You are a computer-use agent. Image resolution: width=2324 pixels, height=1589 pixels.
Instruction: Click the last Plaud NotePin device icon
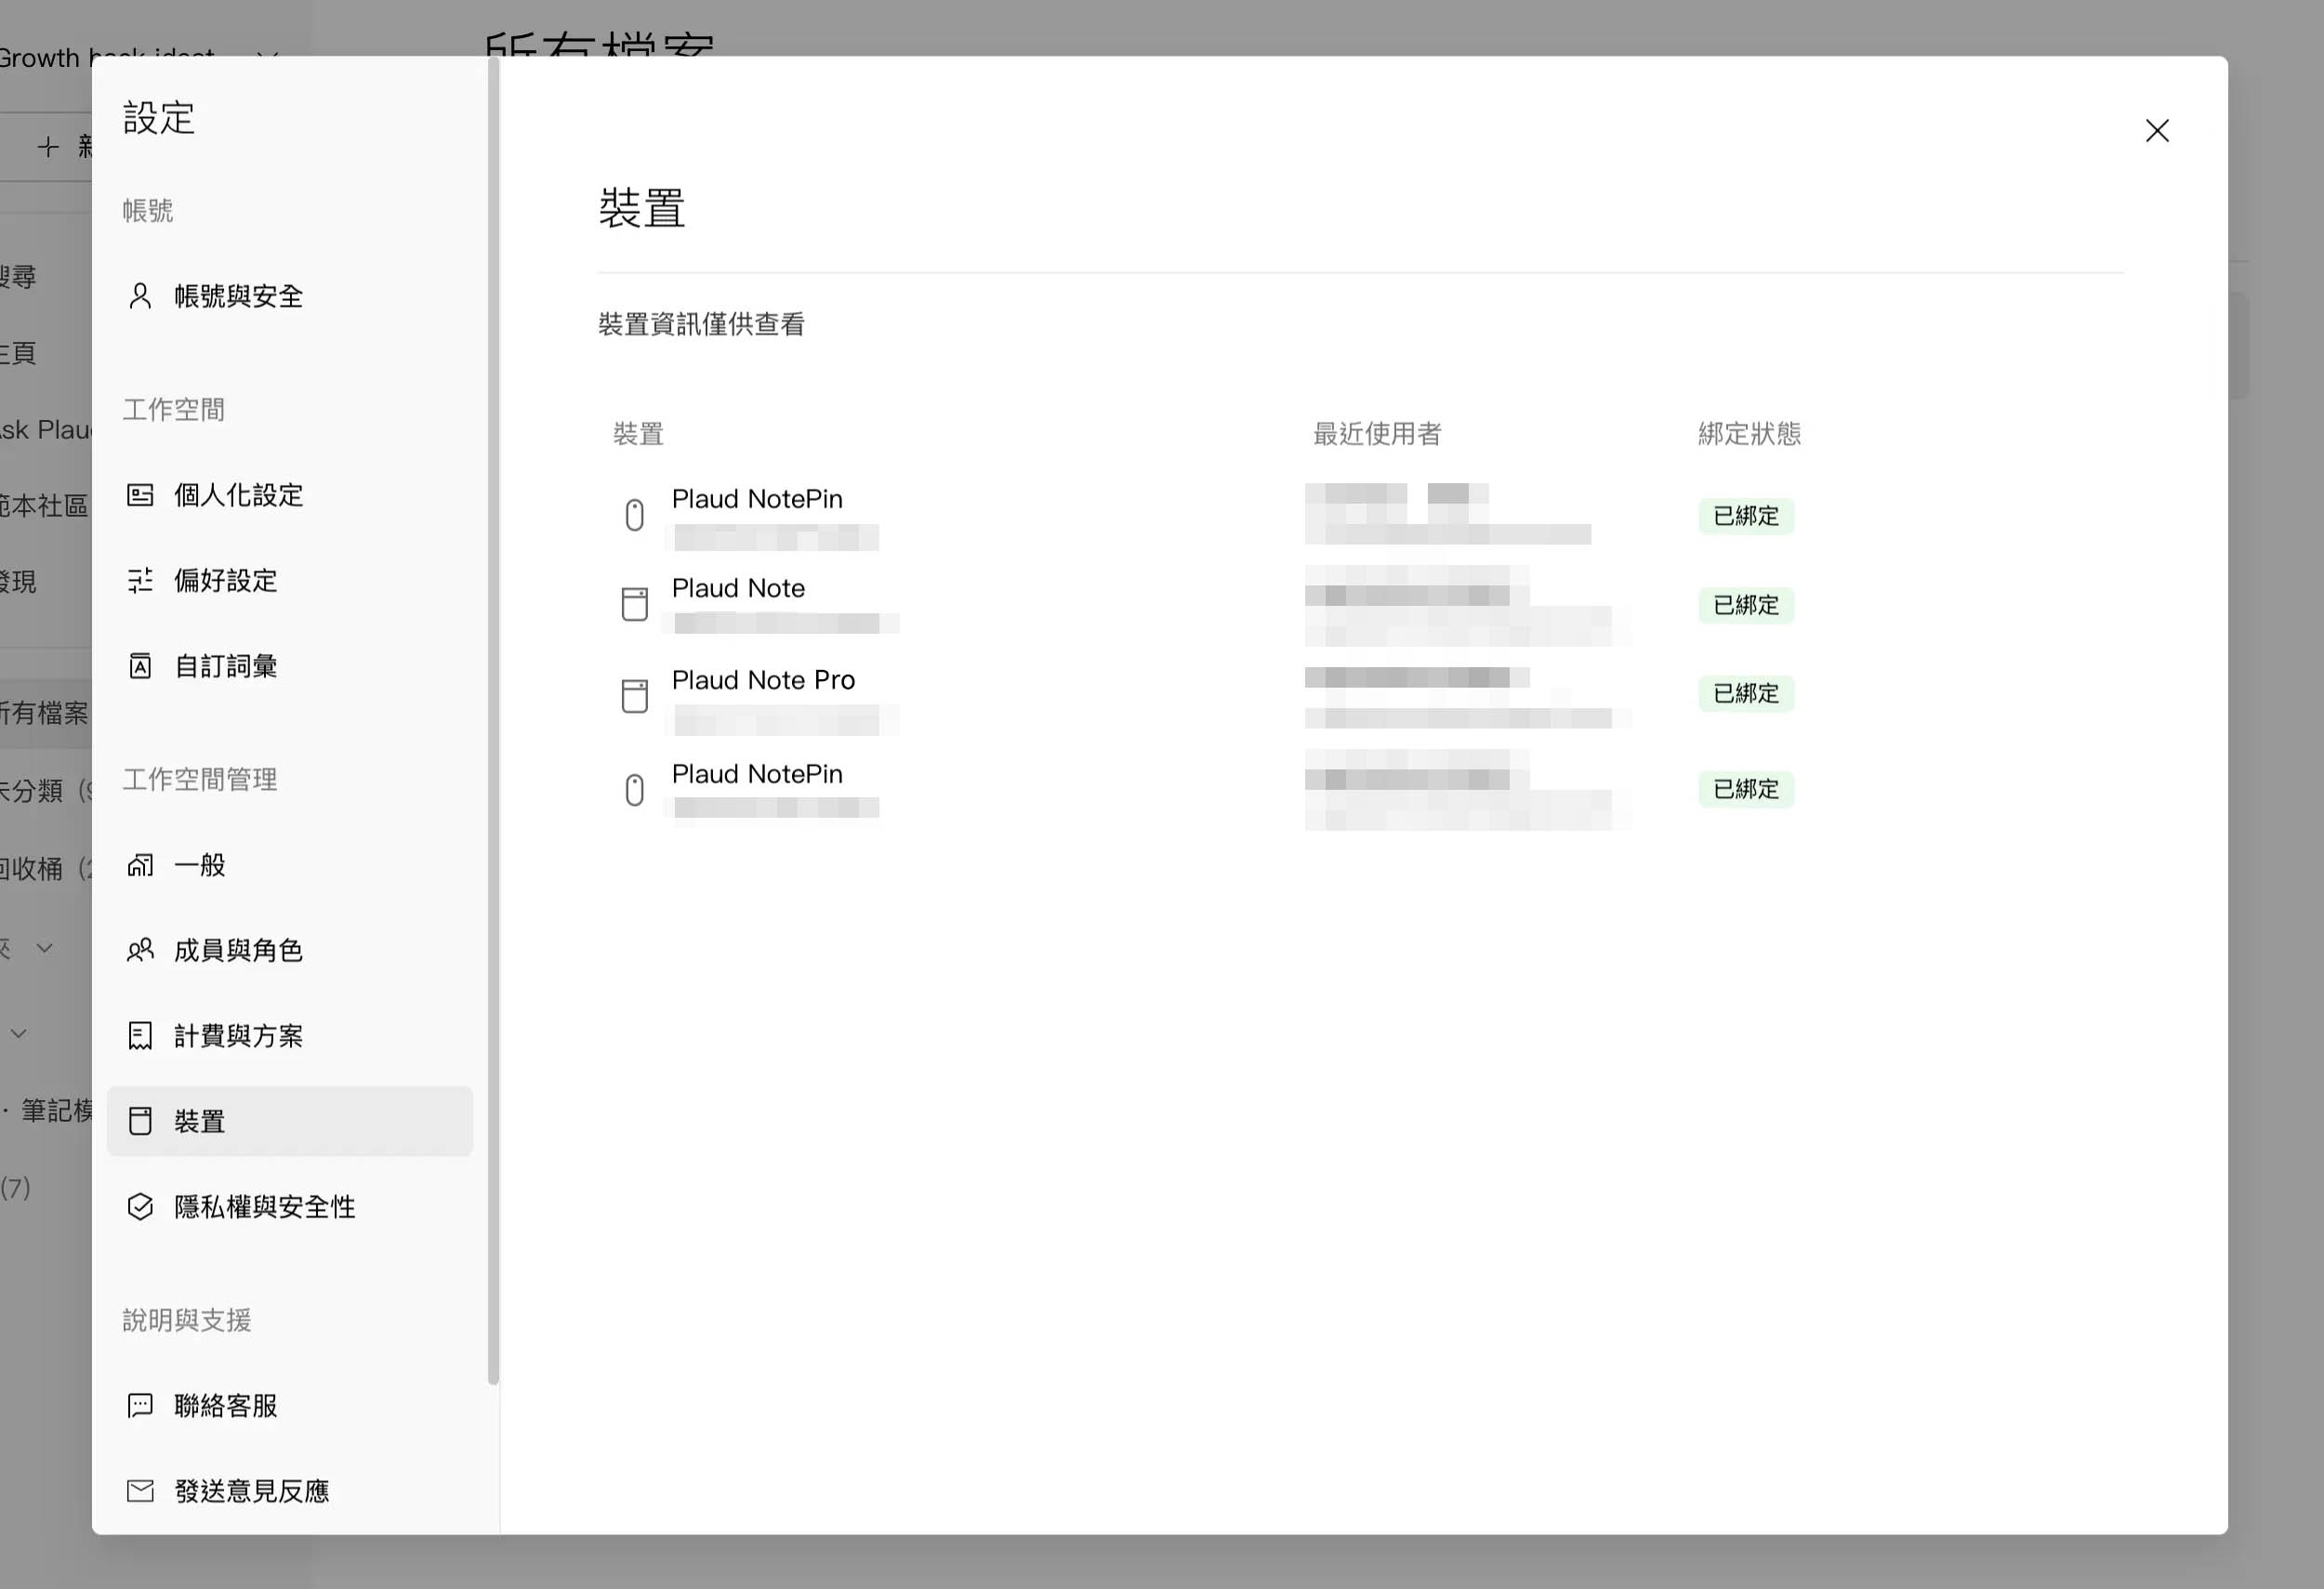point(634,790)
